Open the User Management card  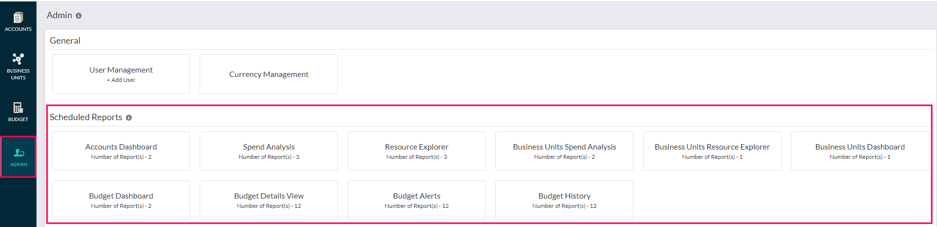point(121,74)
